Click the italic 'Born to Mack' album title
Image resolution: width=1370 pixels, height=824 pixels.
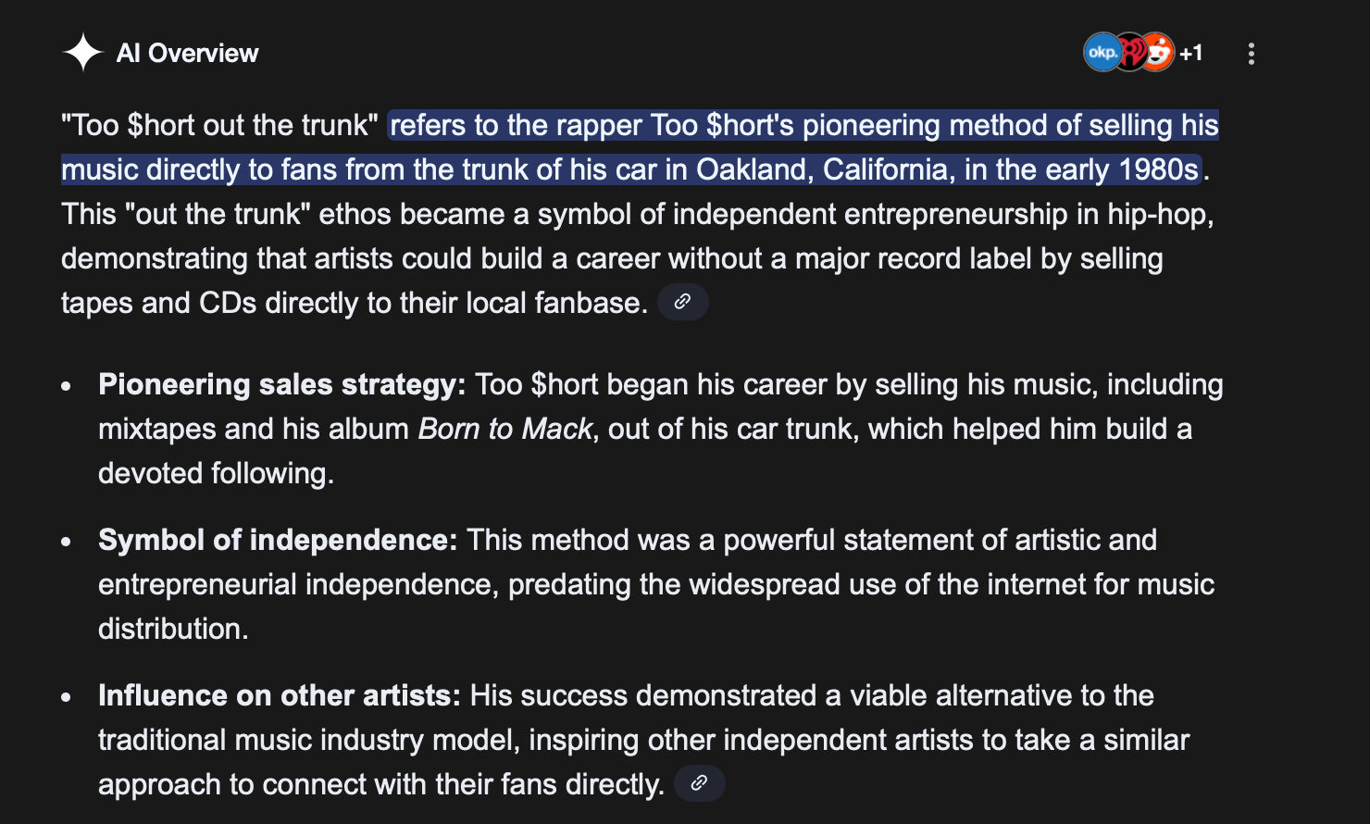tap(504, 429)
